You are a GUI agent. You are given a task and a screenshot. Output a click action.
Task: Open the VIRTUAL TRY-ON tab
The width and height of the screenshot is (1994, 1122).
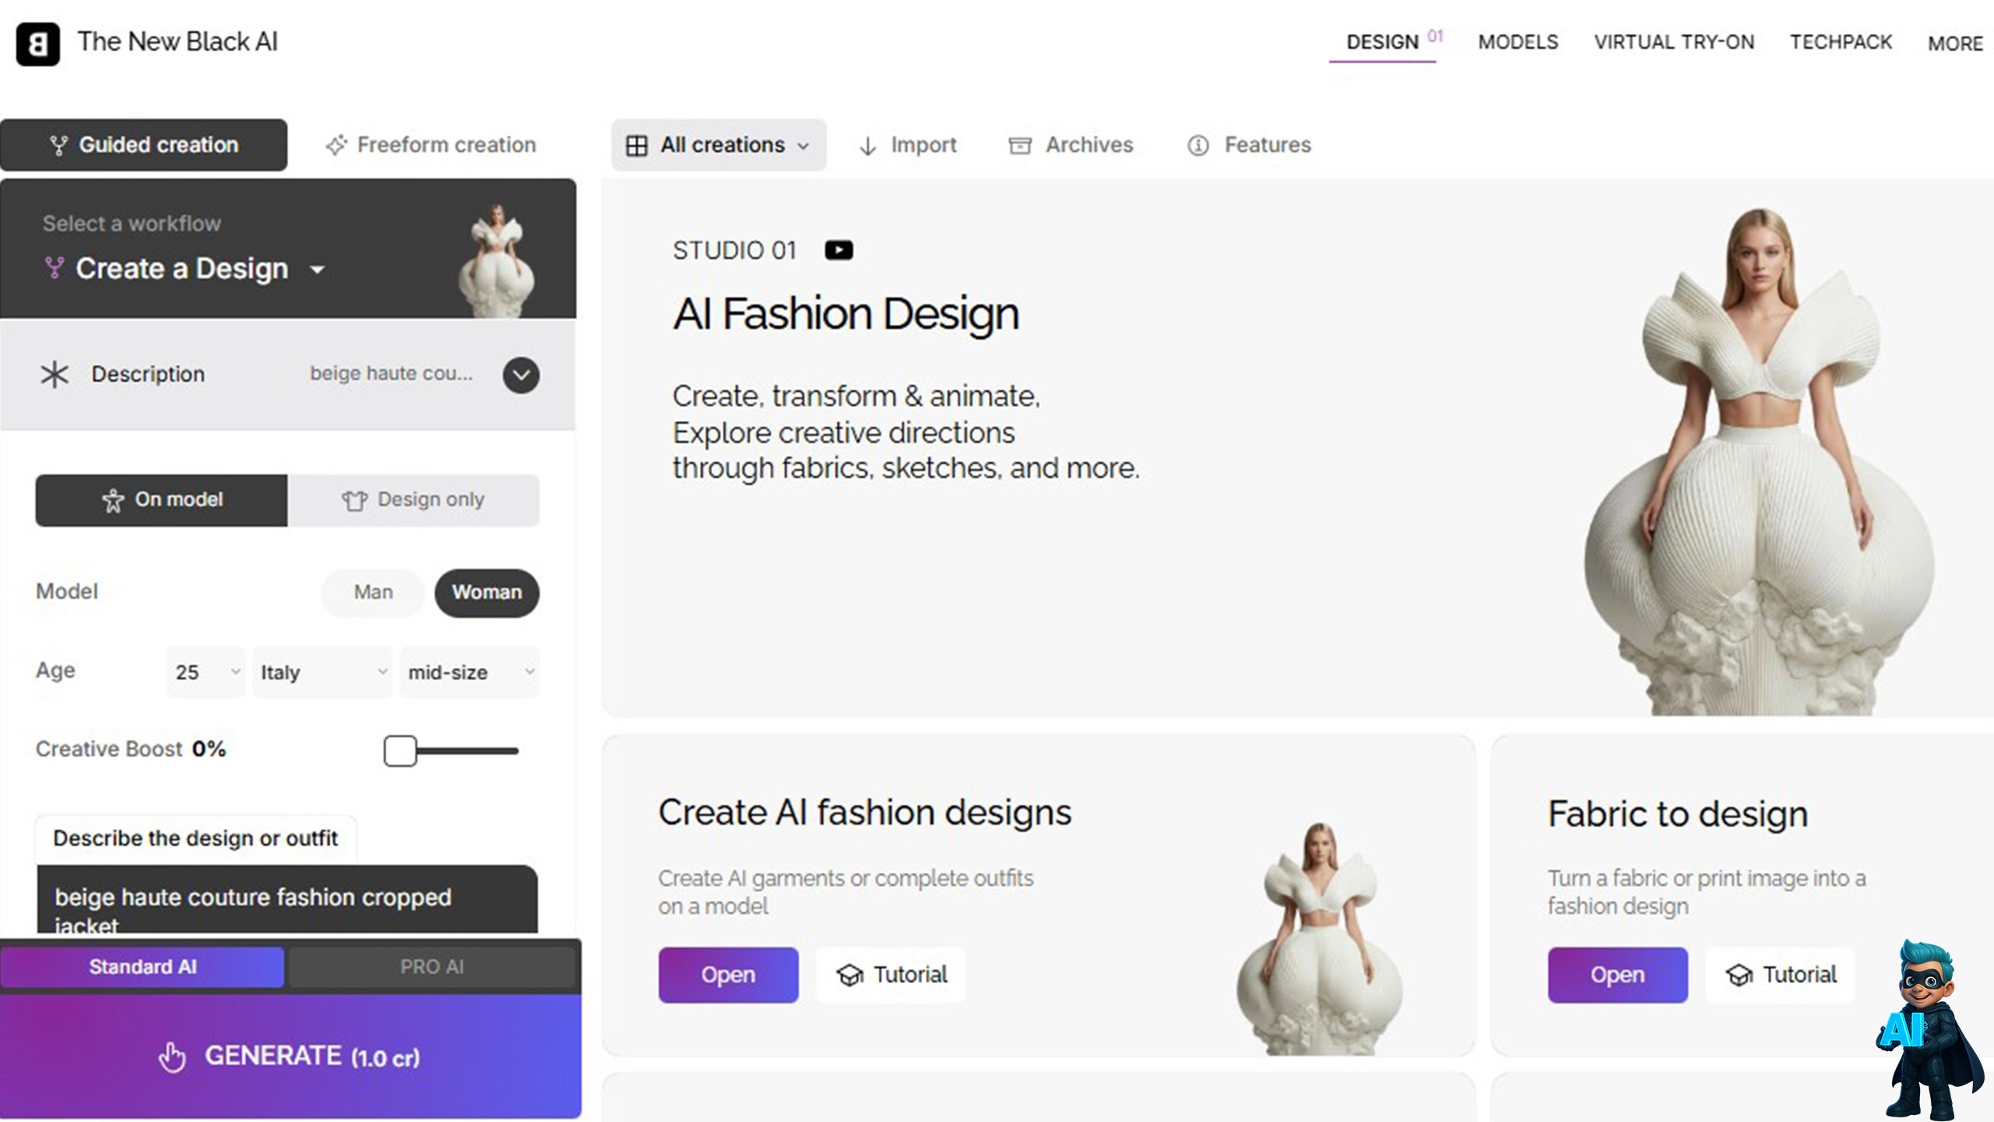(1674, 42)
